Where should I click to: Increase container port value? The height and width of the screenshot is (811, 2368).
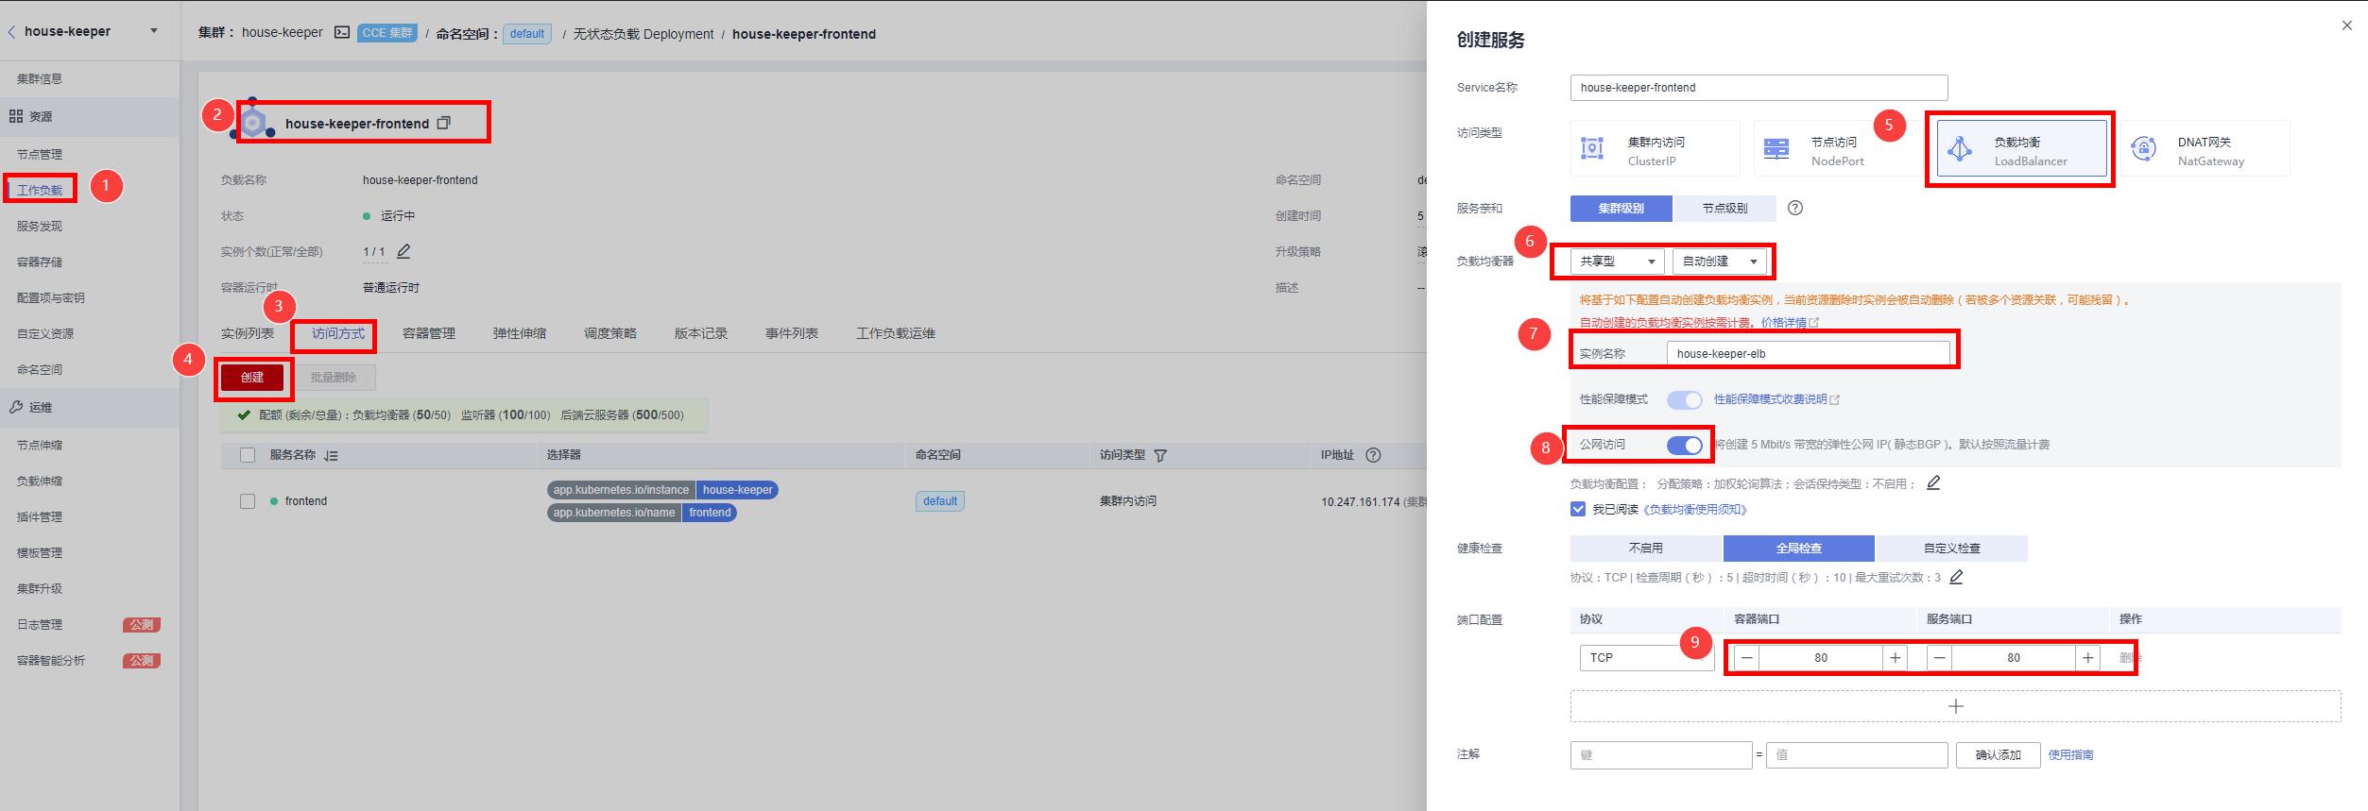[x=1895, y=658]
